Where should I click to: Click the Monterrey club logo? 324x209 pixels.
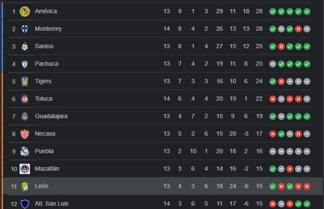click(x=25, y=29)
